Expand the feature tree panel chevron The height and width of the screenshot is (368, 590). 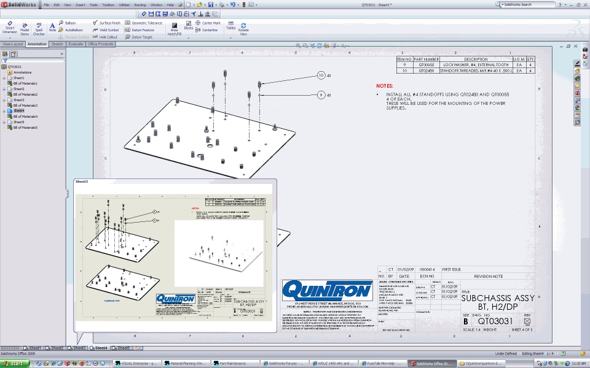tap(61, 54)
